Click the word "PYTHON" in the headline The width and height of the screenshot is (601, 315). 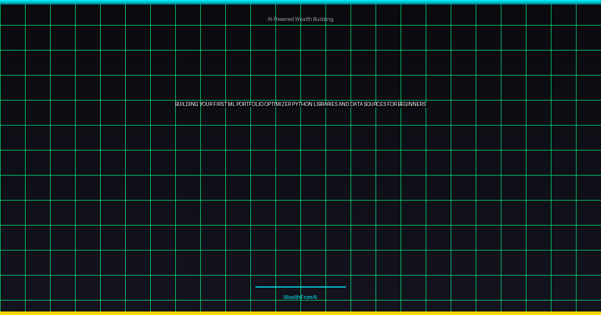click(303, 104)
